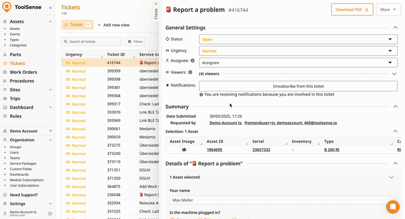Expand the 1 Asset selected chevron
Screen dimensions: 405x219
coord(391,177)
